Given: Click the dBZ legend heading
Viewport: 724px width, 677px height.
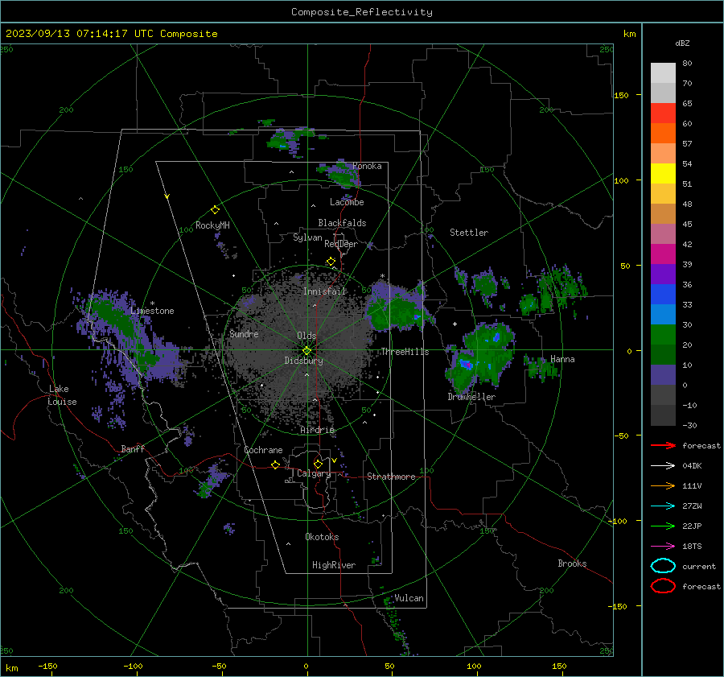Looking at the screenshot, I should tap(682, 43).
